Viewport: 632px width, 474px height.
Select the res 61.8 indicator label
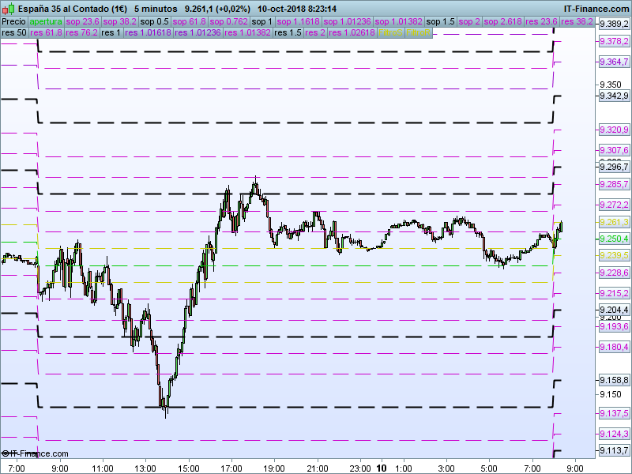[x=47, y=32]
